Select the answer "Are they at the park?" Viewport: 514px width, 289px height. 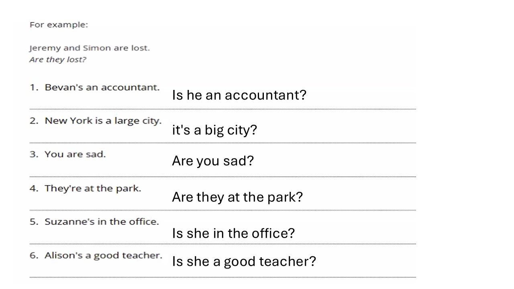[237, 197]
